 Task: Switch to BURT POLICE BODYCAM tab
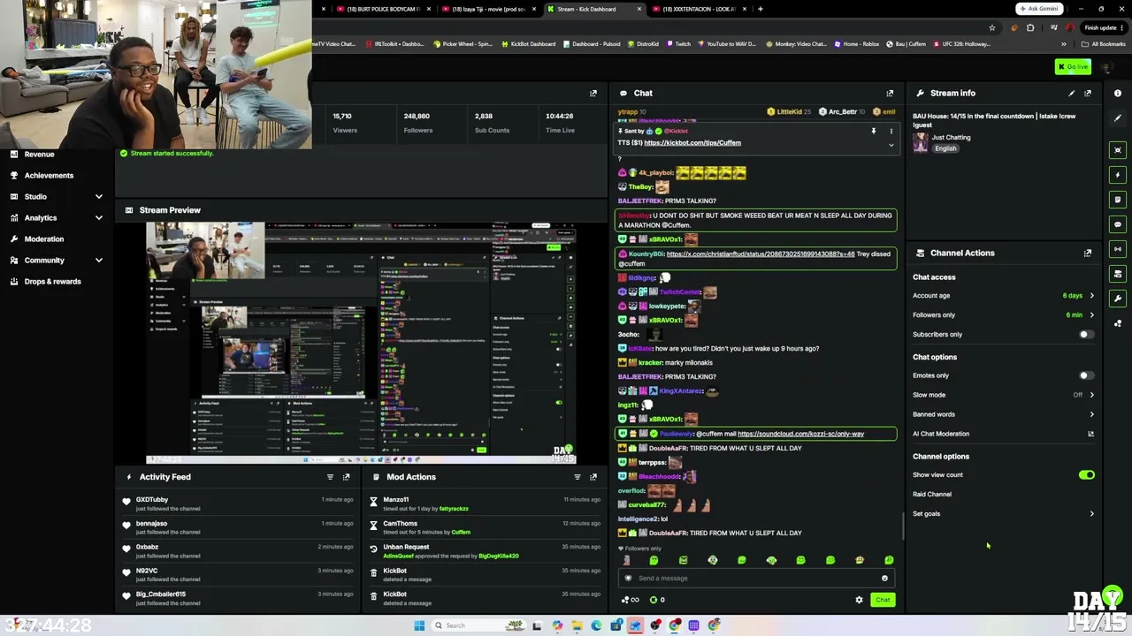(383, 9)
